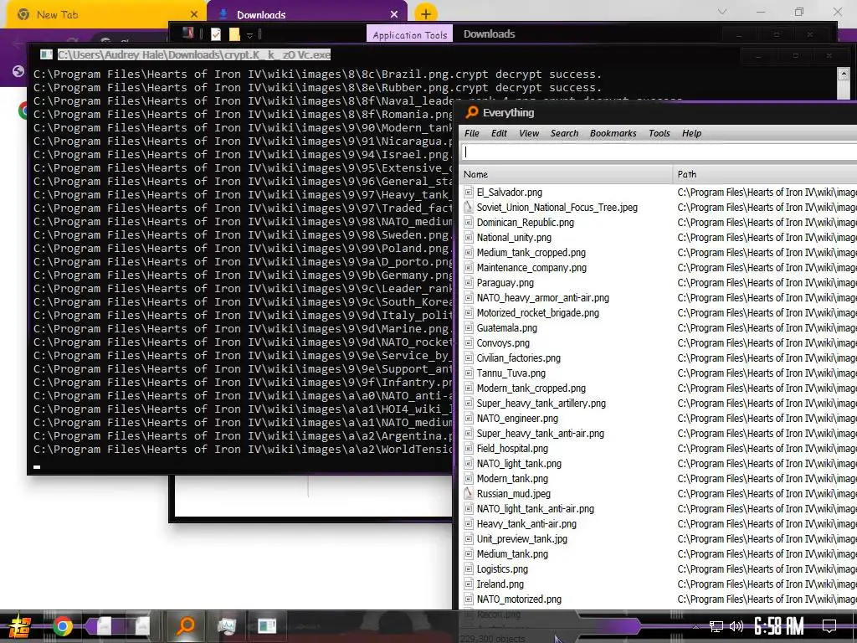Close the Downloads tab in Chrome

(x=394, y=15)
